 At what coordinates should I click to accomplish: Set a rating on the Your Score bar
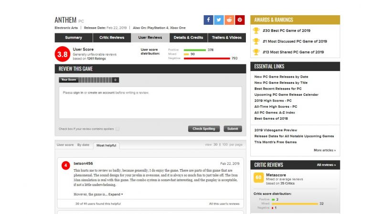coord(95,80)
